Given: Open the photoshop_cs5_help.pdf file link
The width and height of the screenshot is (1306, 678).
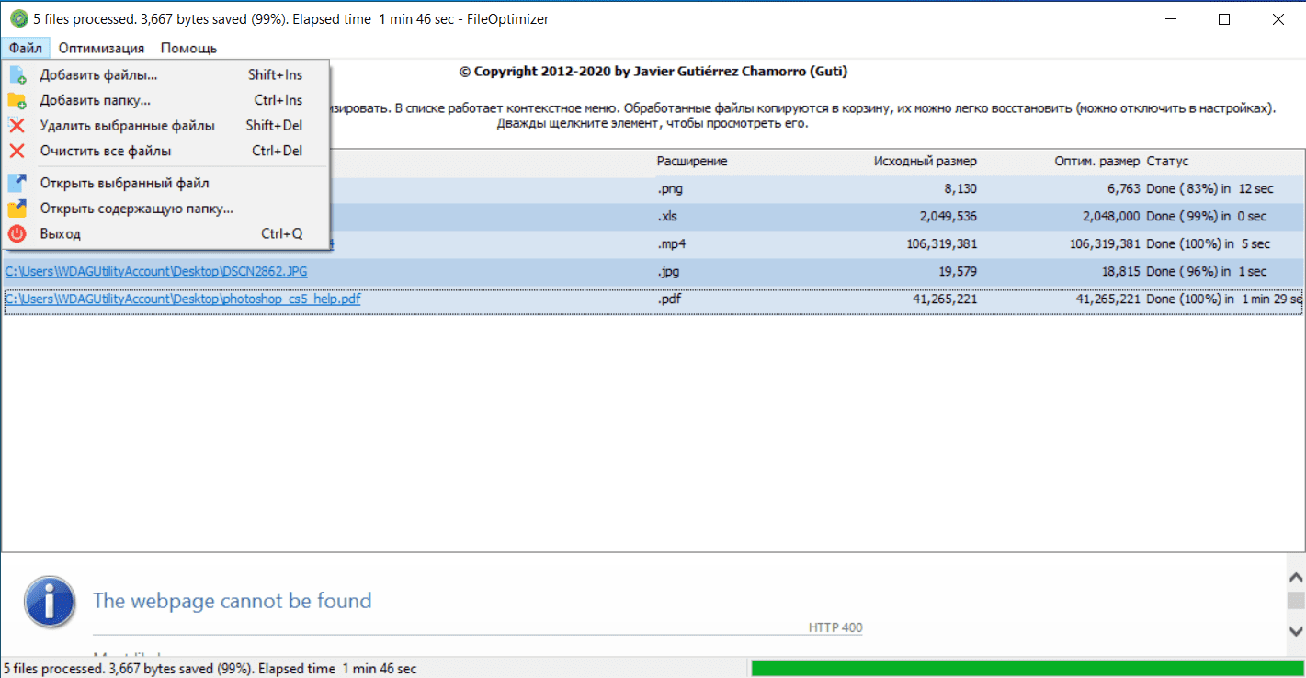Looking at the screenshot, I should pyautogui.click(x=182, y=299).
